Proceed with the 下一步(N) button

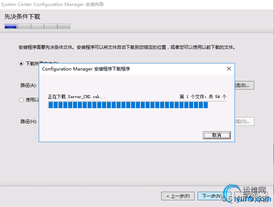point(212,196)
